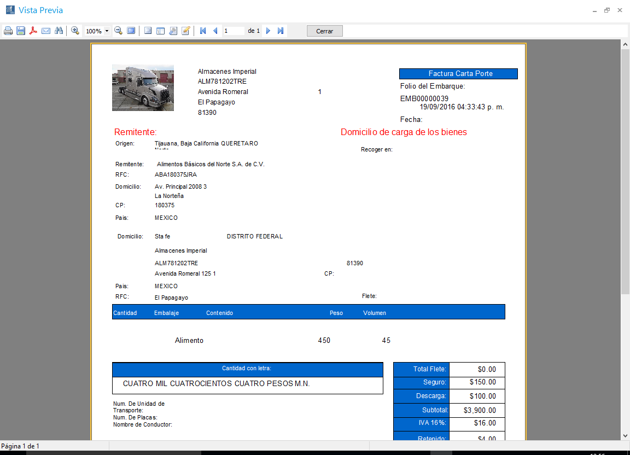Viewport: 630px width, 455px height.
Task: Go to the first page
Action: click(x=203, y=31)
